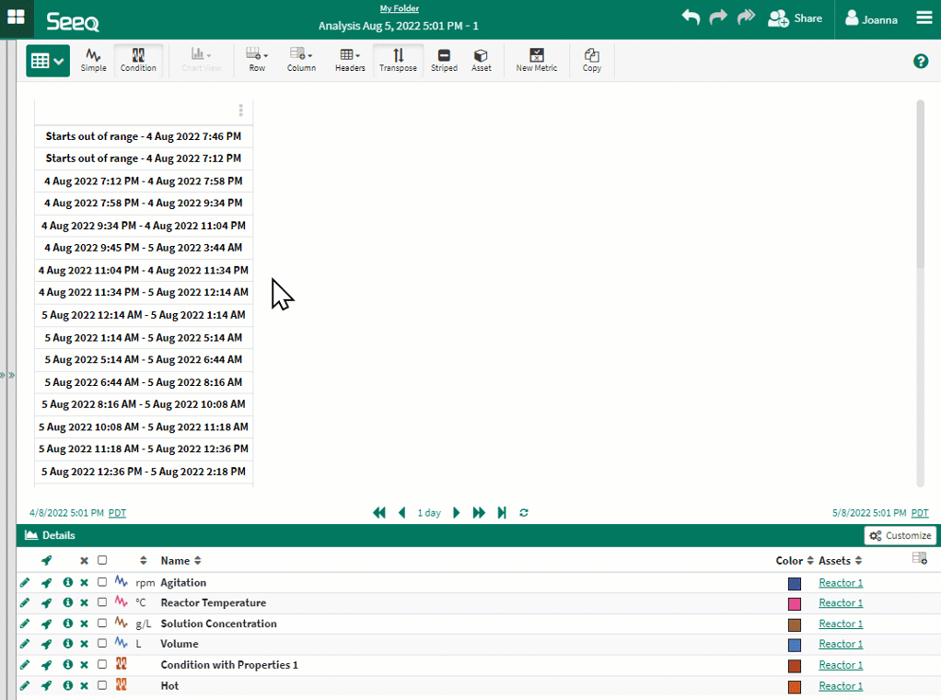Open the help question mark icon
The width and height of the screenshot is (941, 700).
pyautogui.click(x=920, y=62)
